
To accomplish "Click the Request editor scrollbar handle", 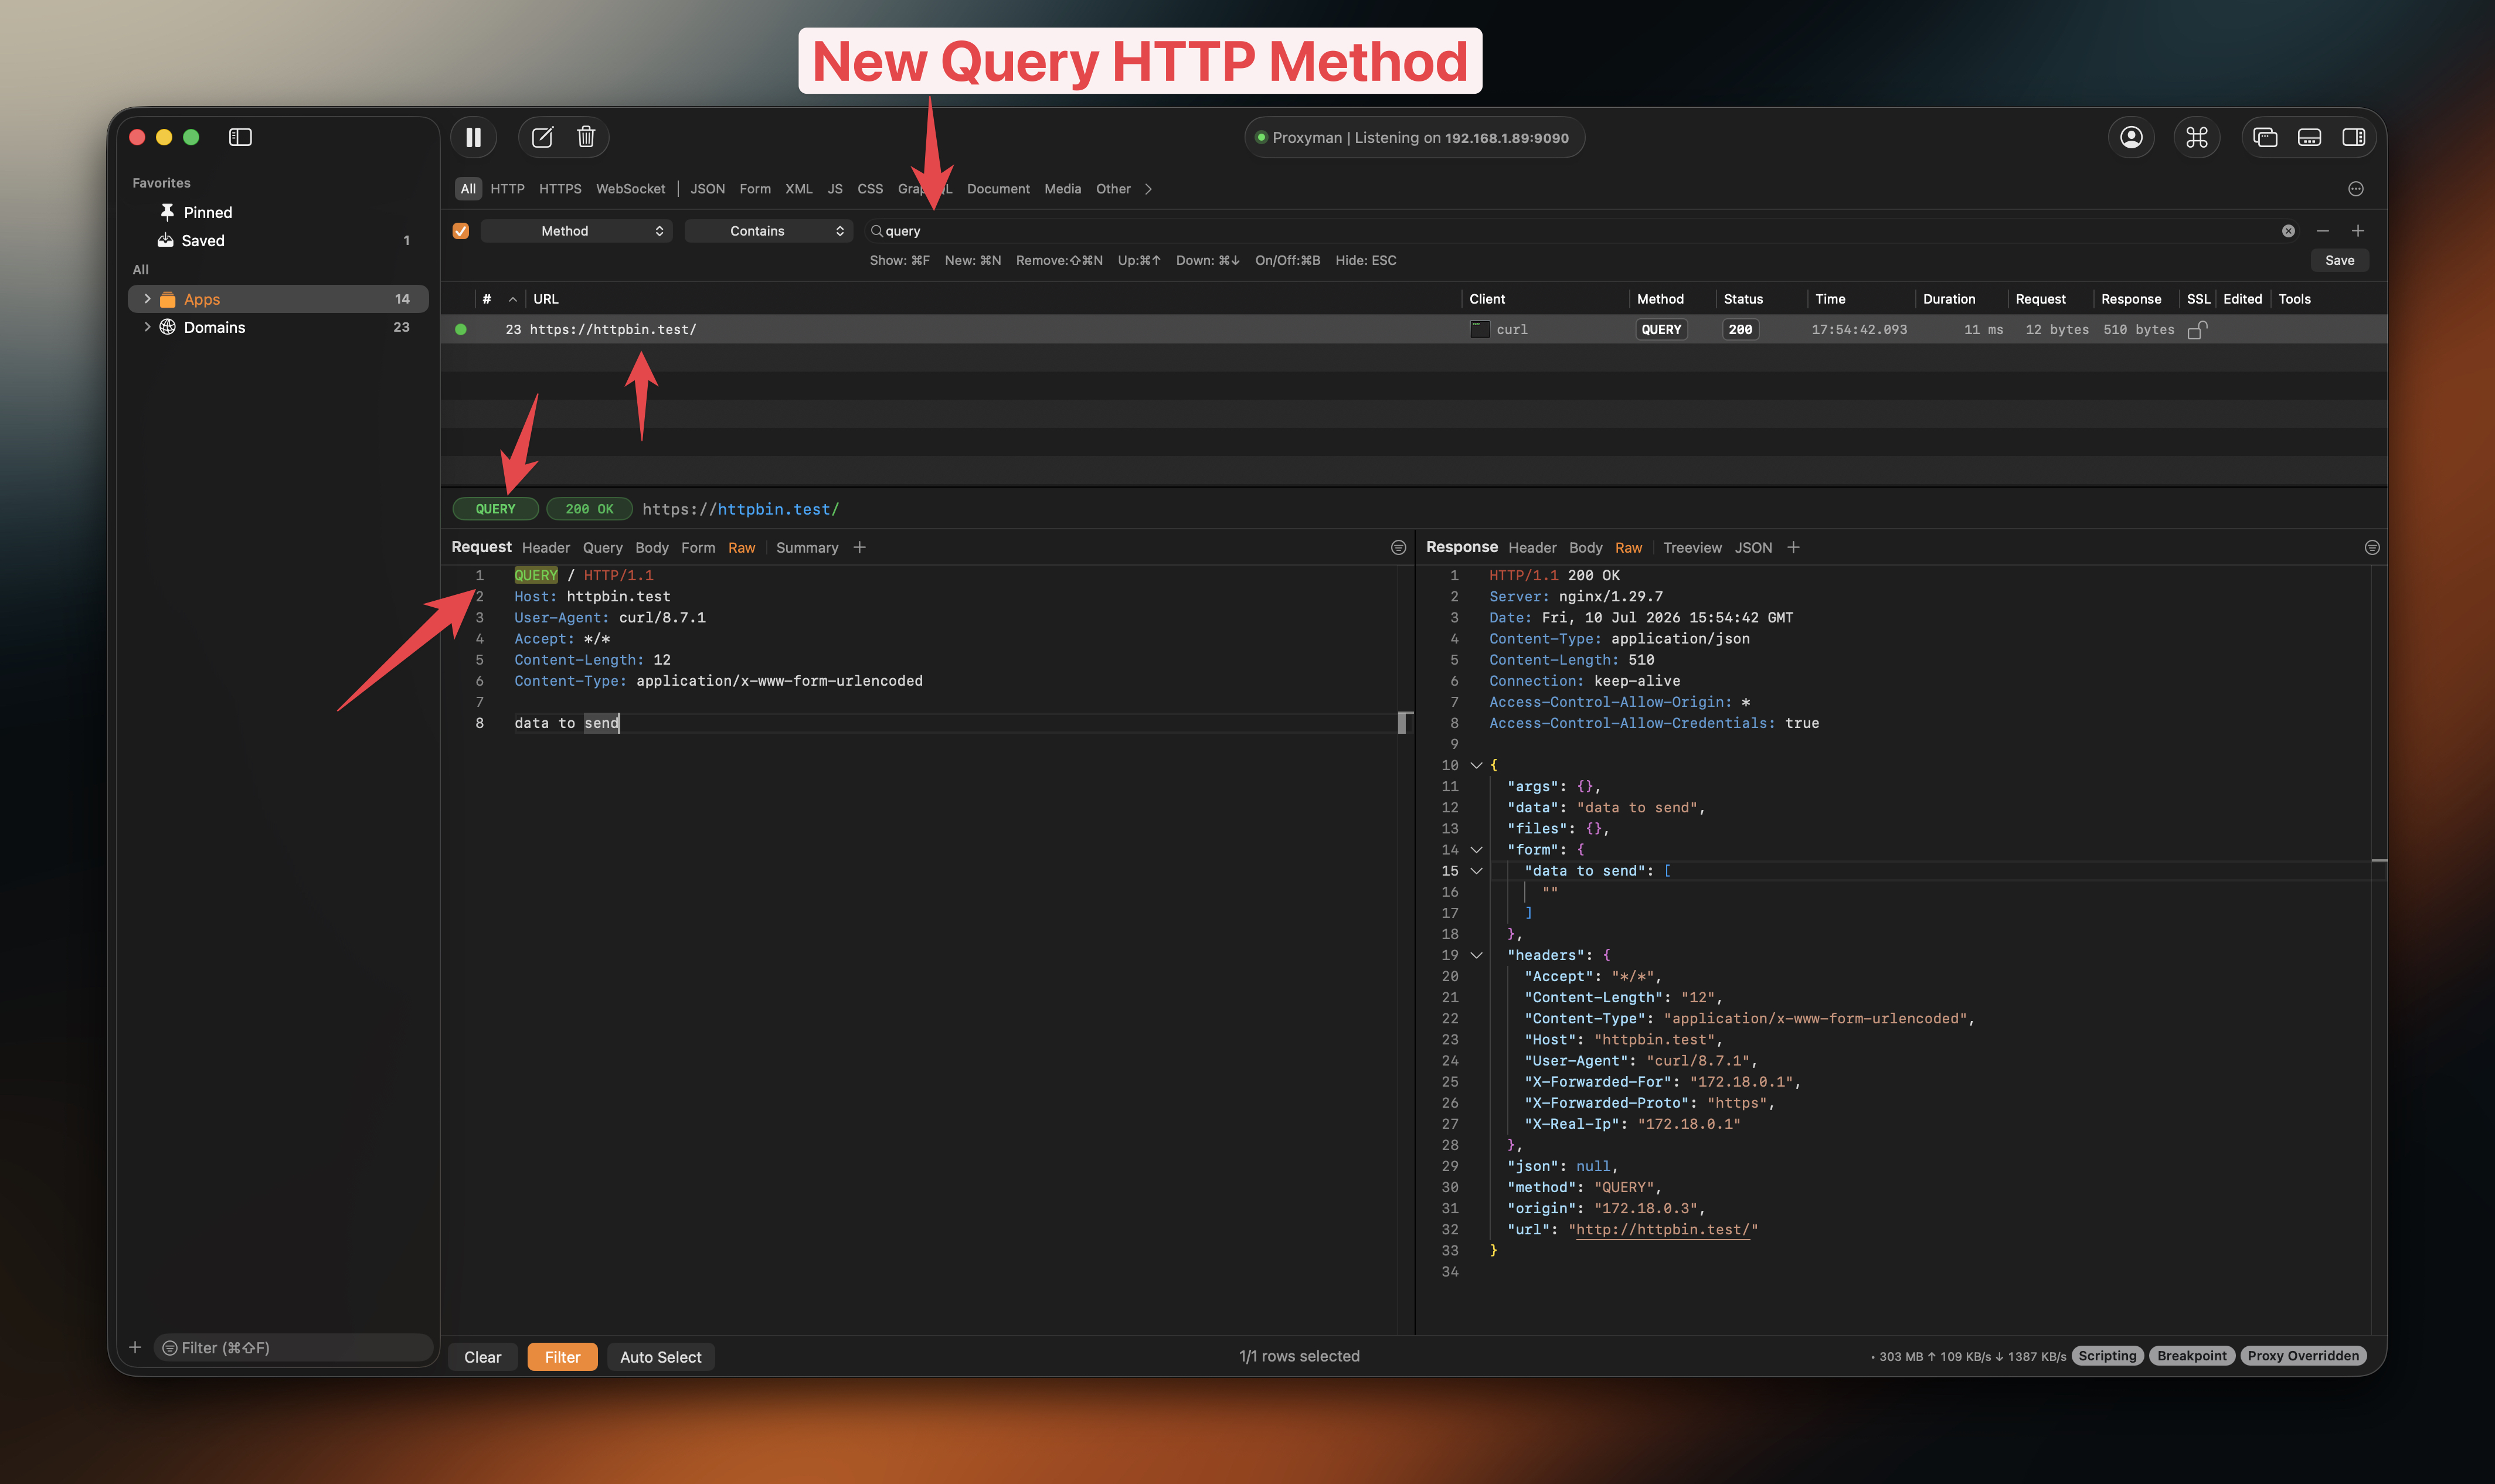I will pos(1403,722).
